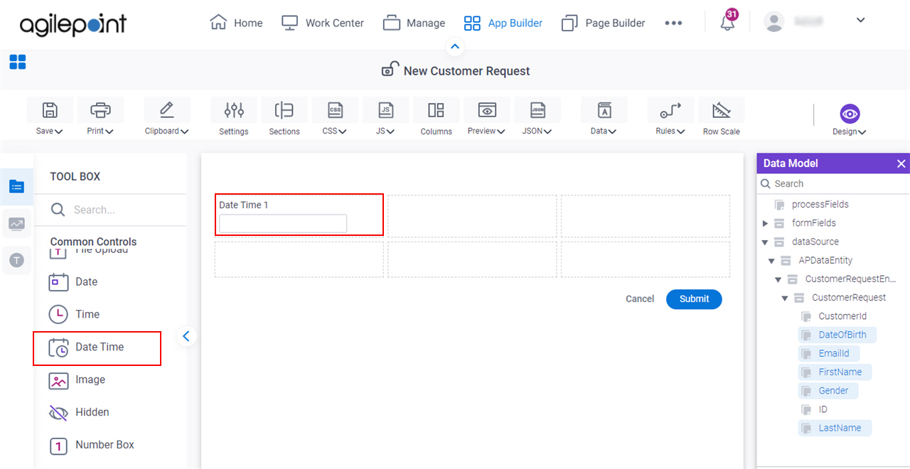Click the New Customer Request title
The image size is (910, 469).
point(466,71)
